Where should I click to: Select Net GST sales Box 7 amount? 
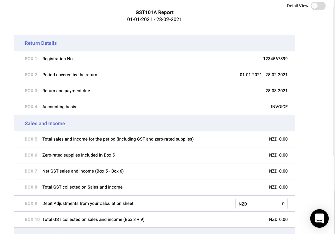click(278, 171)
